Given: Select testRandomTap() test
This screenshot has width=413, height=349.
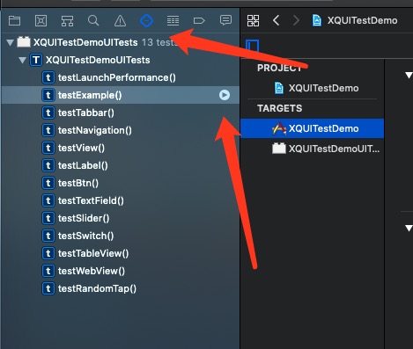Looking at the screenshot, I should click(x=97, y=288).
